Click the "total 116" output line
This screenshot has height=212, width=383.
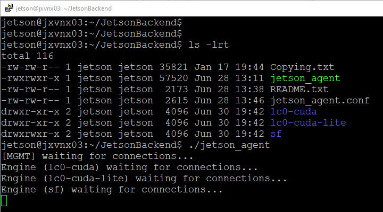point(27,56)
